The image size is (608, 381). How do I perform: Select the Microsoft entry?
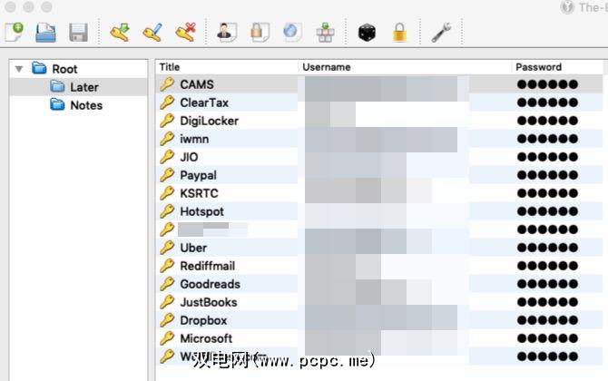(x=379, y=338)
